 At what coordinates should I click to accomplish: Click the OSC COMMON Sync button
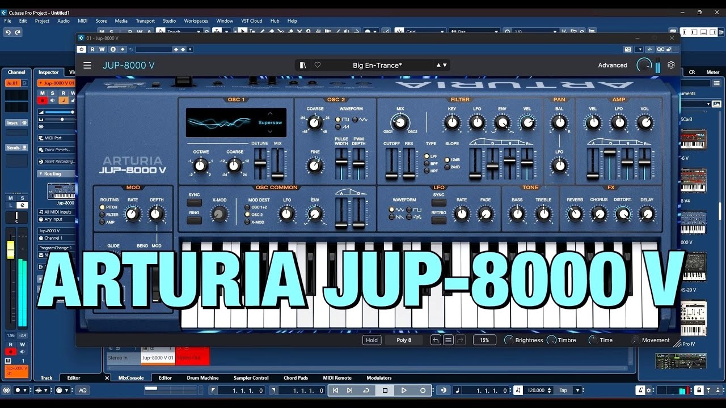click(194, 203)
